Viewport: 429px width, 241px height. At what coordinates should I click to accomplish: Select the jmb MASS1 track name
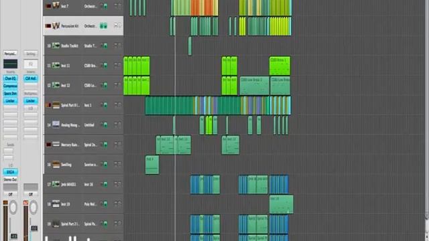(x=68, y=185)
